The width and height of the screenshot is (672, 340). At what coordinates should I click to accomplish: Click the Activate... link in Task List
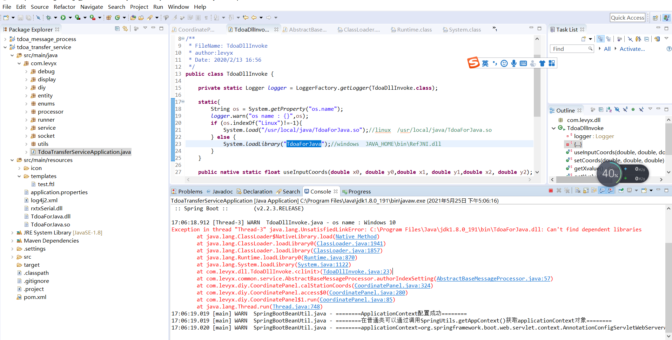pos(632,49)
